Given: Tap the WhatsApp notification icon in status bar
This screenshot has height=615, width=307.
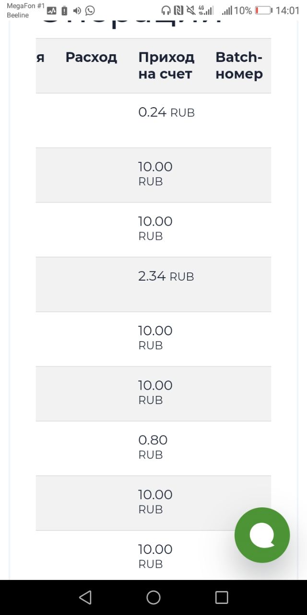Looking at the screenshot, I should click(x=90, y=10).
